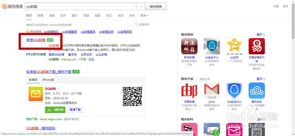Switch to the 问问 tab
The image size is (295, 136).
pos(121,15)
